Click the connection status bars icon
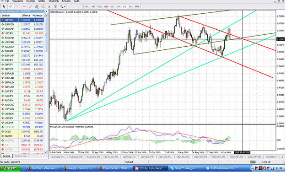The height and width of the screenshot is (172, 286). (x=253, y=162)
